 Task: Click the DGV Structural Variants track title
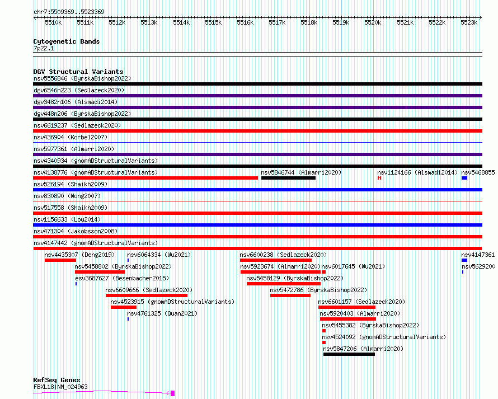(x=78, y=72)
